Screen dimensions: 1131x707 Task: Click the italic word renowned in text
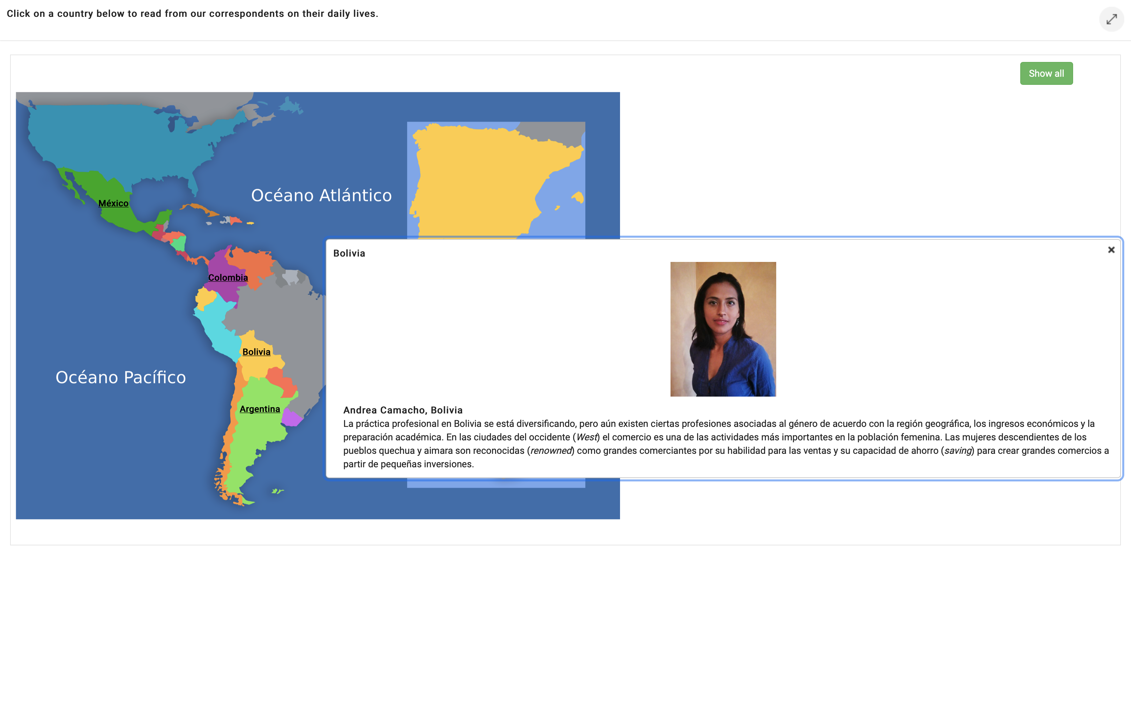tap(551, 451)
